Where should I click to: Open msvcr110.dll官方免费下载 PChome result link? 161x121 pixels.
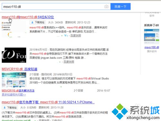(x=48, y=102)
